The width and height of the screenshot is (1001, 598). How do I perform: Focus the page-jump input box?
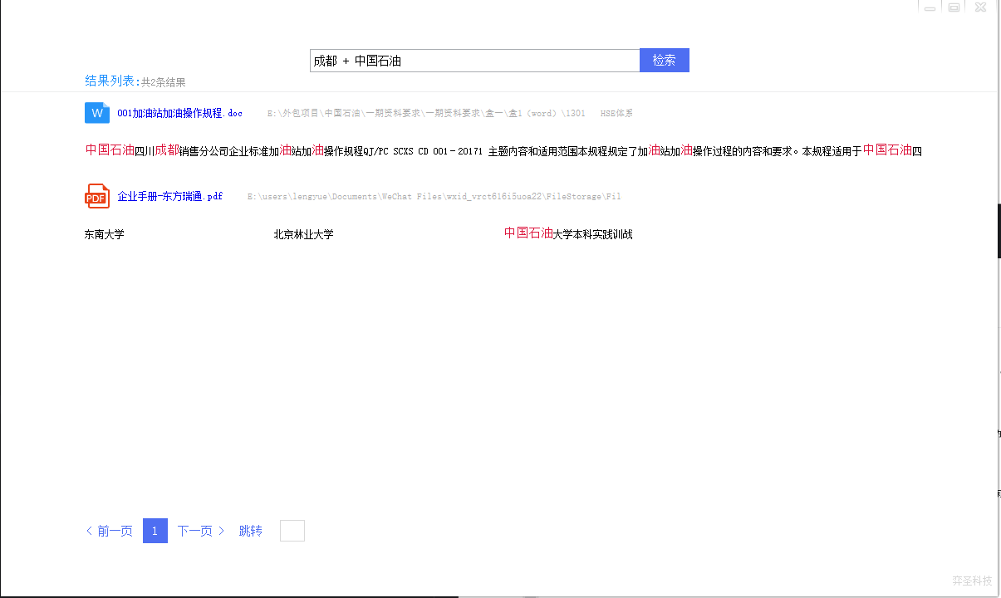pyautogui.click(x=292, y=531)
